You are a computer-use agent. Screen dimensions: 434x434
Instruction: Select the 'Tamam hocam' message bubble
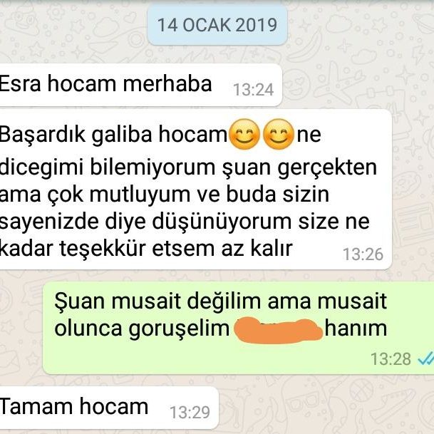[x=109, y=408]
